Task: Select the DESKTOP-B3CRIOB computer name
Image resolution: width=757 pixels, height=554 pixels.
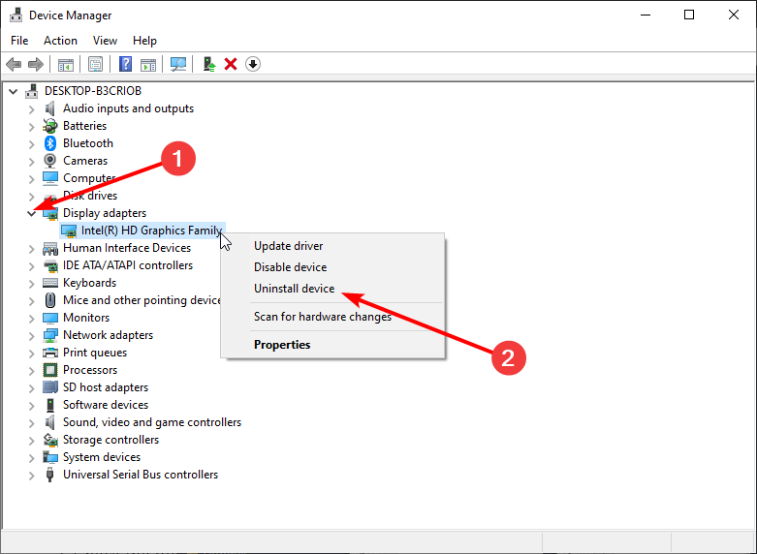Action: tap(93, 91)
